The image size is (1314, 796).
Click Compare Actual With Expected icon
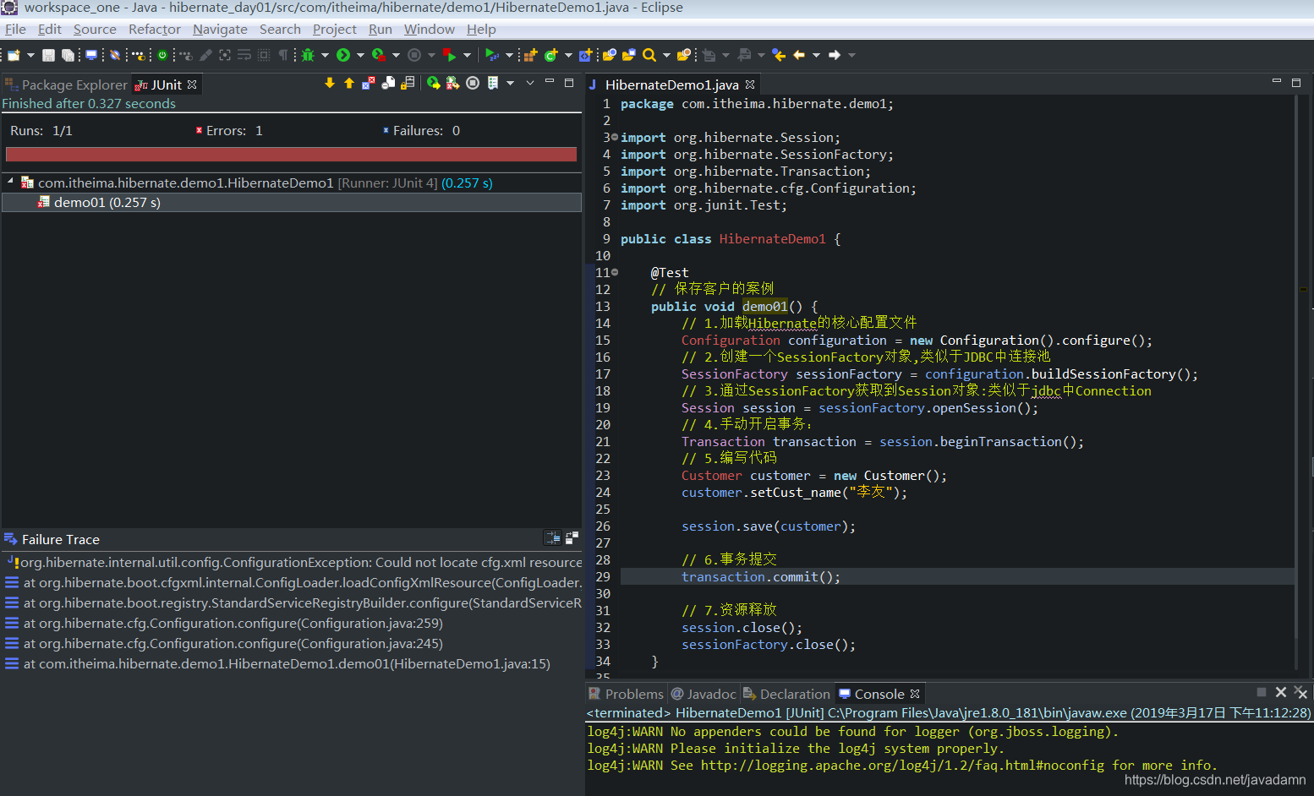tap(572, 537)
